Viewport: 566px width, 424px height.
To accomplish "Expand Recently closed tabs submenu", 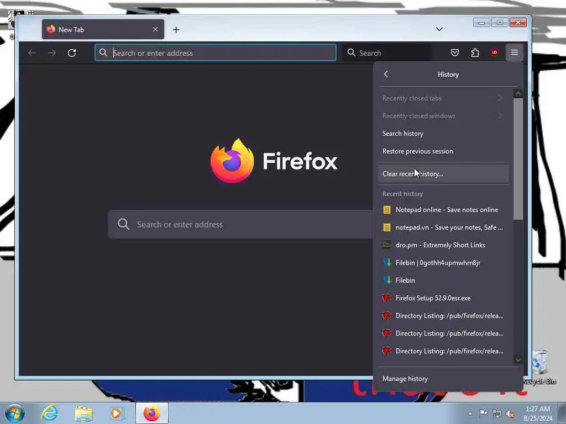I will tap(443, 98).
